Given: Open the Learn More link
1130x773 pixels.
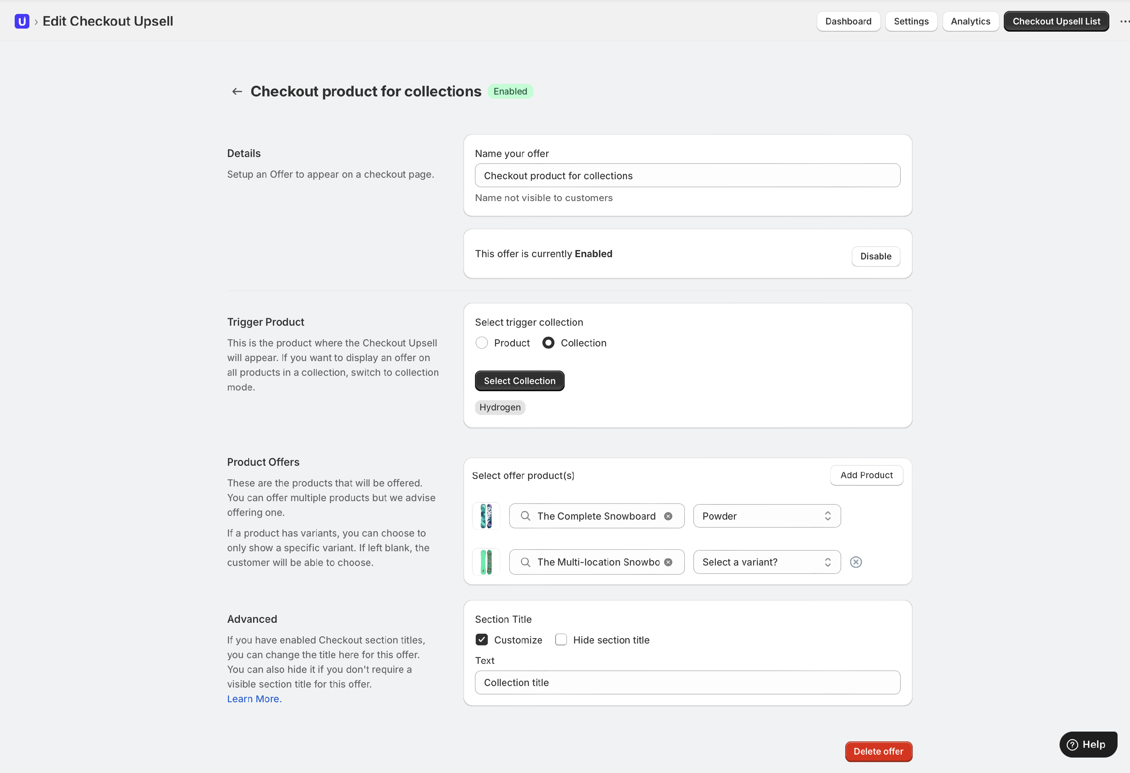Looking at the screenshot, I should click(x=254, y=698).
